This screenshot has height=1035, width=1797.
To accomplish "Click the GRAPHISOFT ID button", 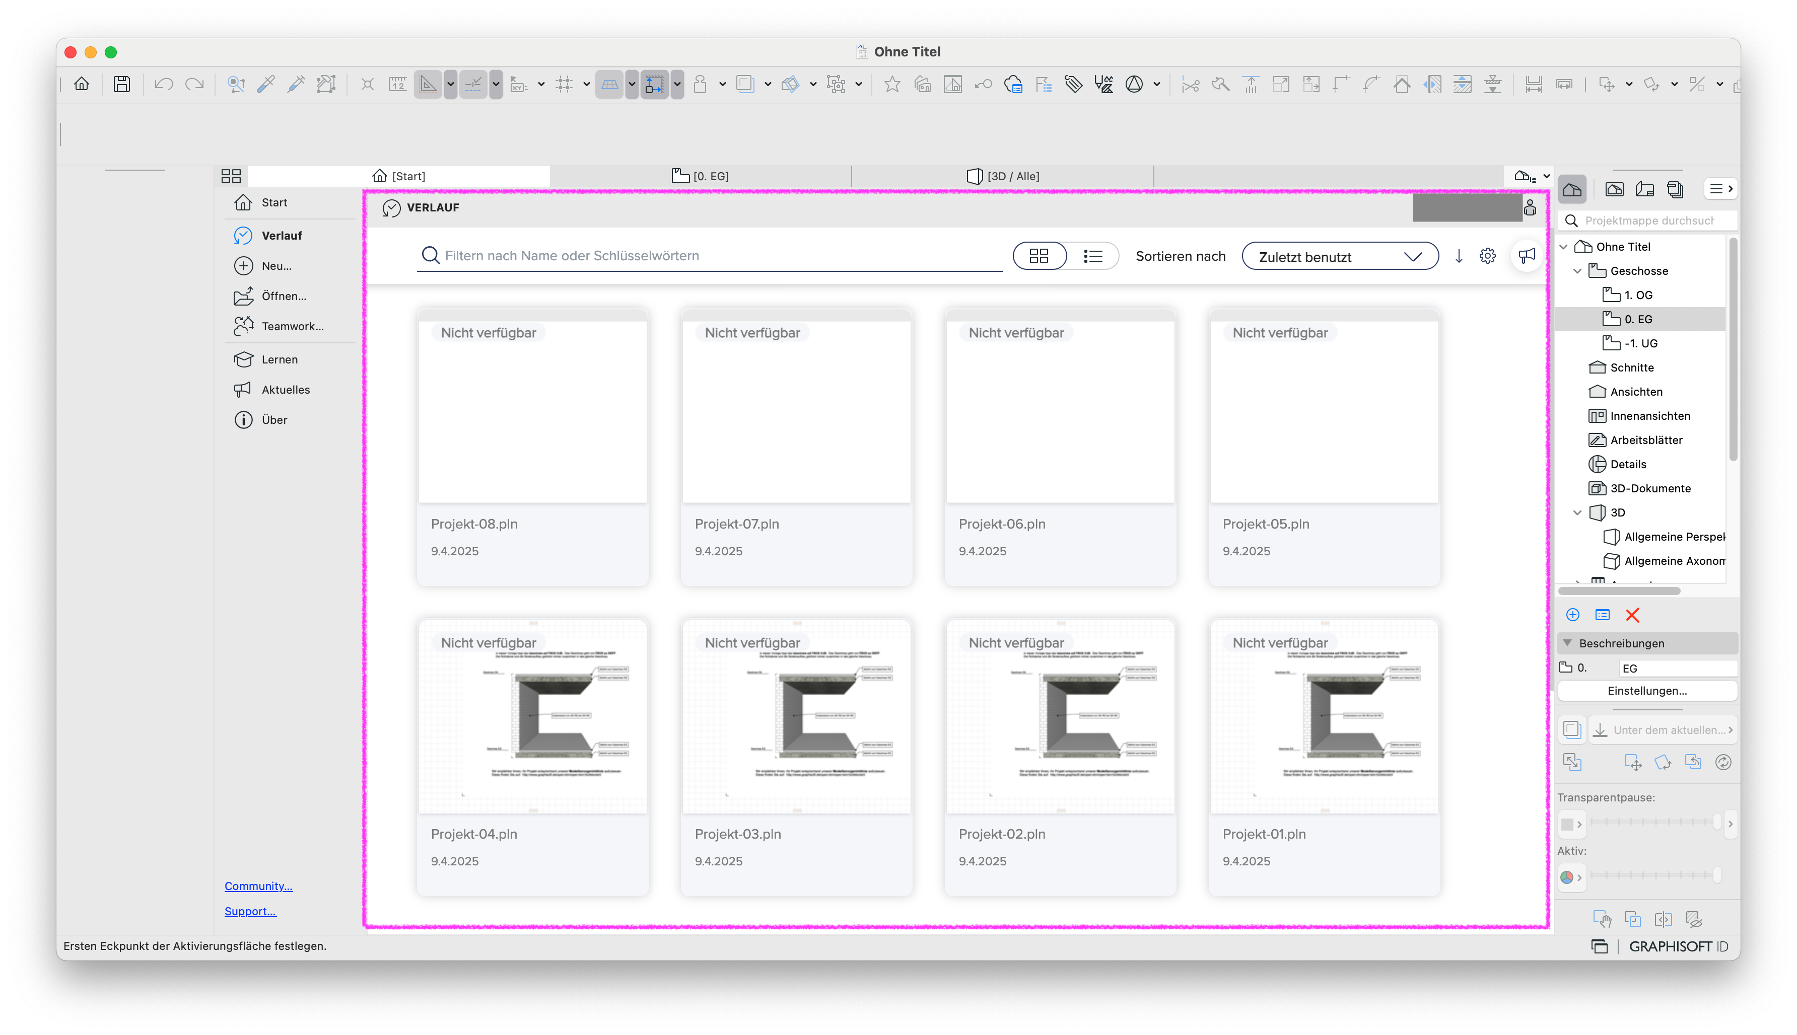I will (1678, 946).
